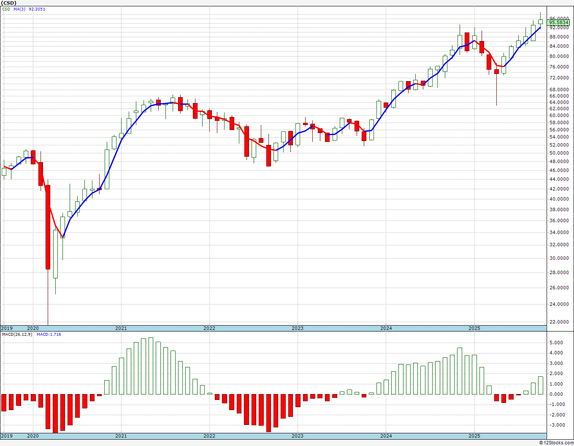Click the latest candlestick at the right edge
Screen dimensions: 574x446
point(540,21)
